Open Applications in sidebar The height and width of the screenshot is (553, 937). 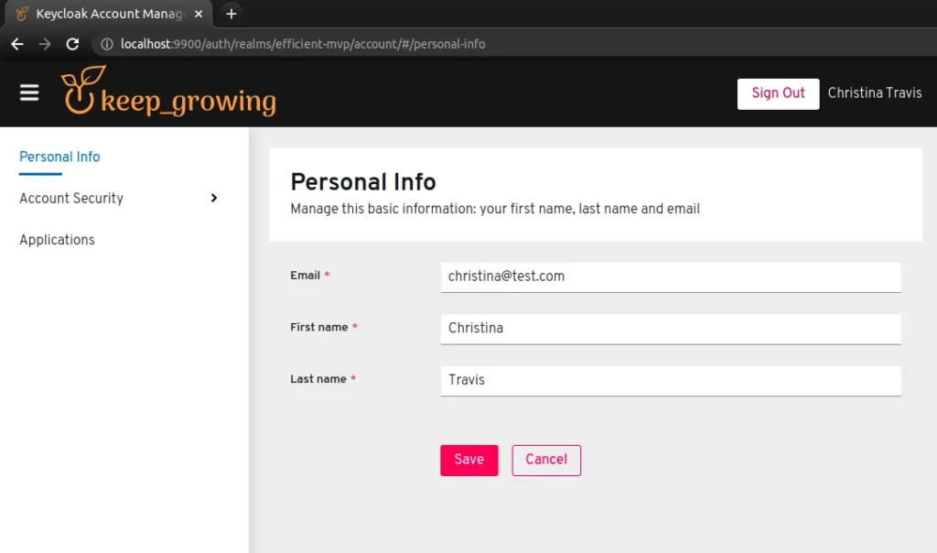57,240
